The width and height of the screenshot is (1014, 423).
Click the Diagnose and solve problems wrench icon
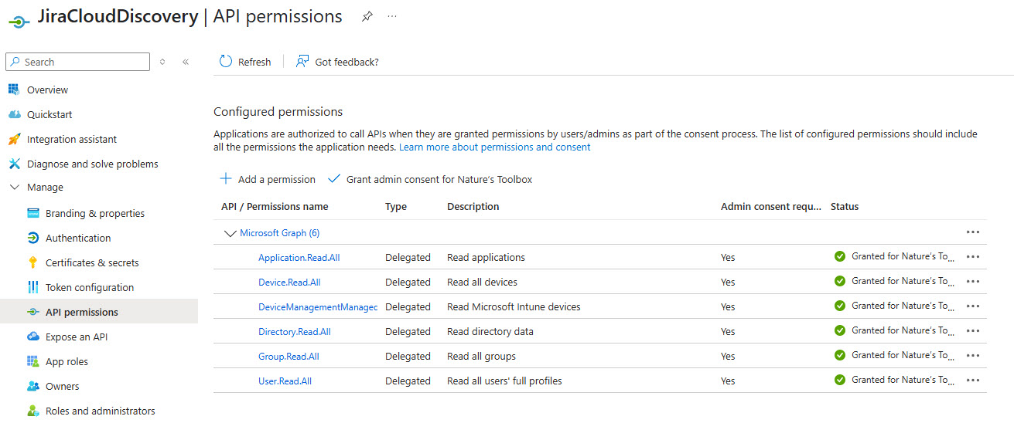click(13, 164)
